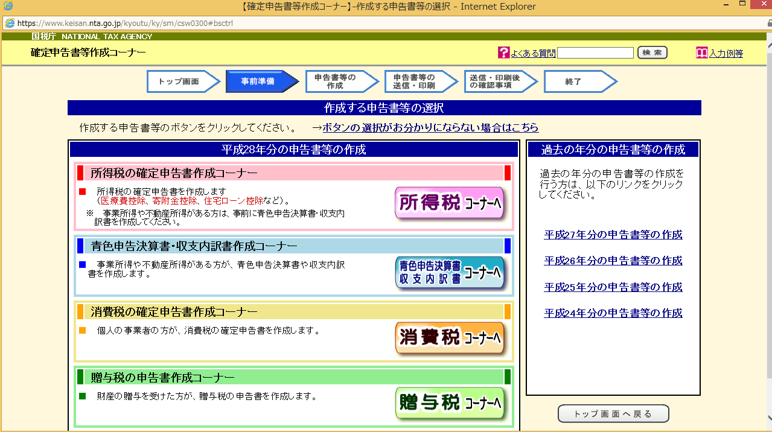Click the 平成28年分の申告書等の作成 panel title
The image size is (772, 432).
(x=294, y=150)
